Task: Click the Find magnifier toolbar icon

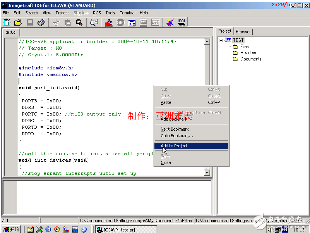Action: (94, 22)
